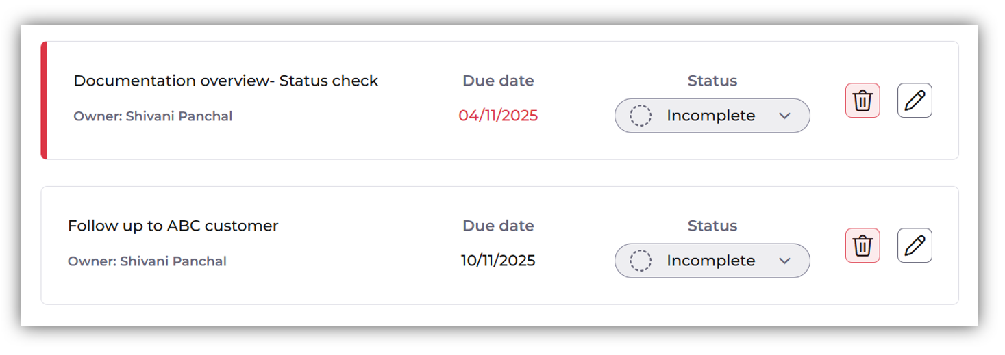Image resolution: width=1005 pixels, height=355 pixels.
Task: Open the "Documentation overview- Status check" title
Action: [225, 81]
